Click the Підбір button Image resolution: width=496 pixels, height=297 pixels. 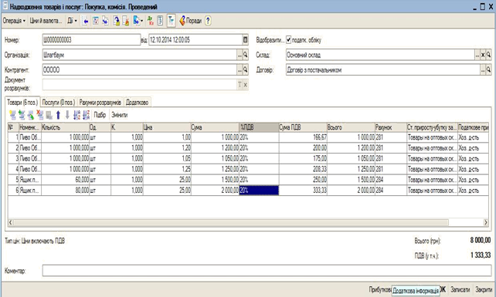click(100, 115)
